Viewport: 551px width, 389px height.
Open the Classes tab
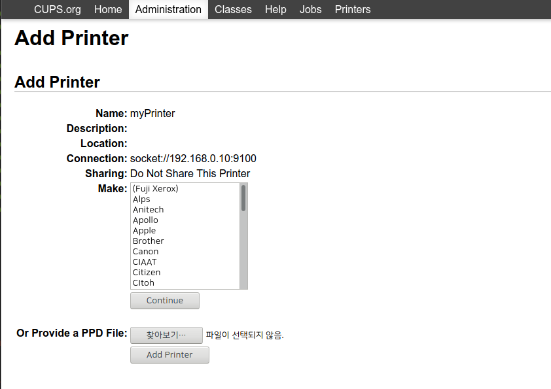233,9
